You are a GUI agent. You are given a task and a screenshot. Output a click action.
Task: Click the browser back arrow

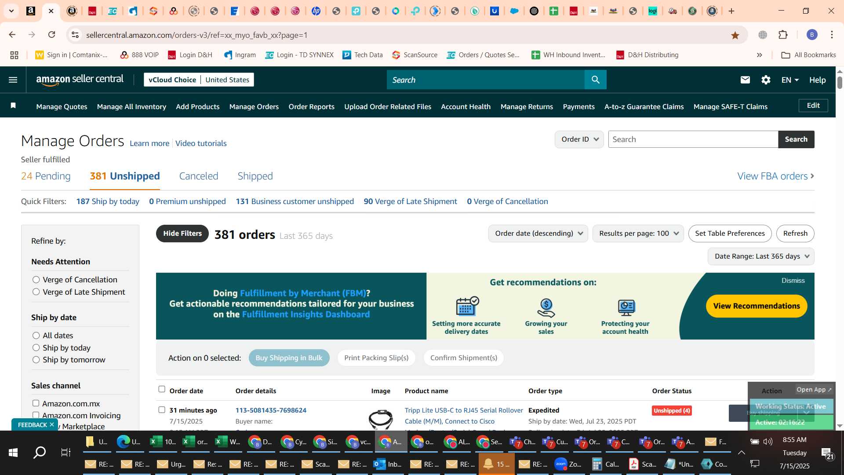[x=12, y=35]
